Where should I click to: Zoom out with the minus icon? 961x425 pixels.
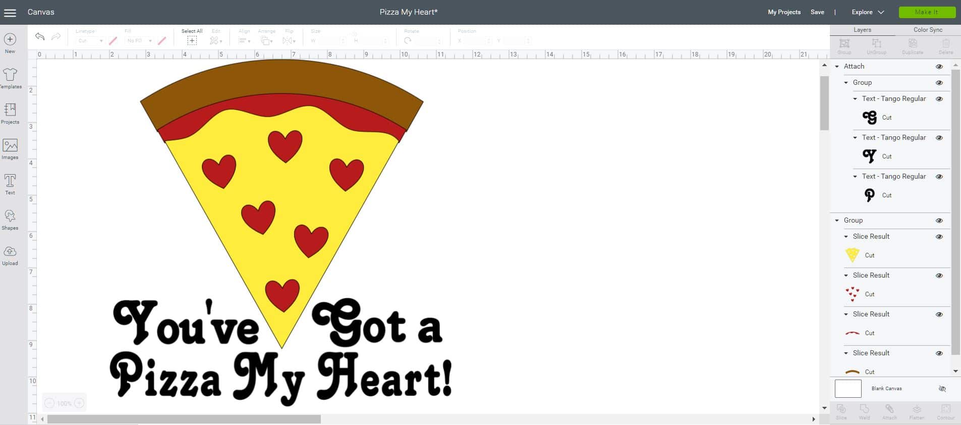coord(49,403)
